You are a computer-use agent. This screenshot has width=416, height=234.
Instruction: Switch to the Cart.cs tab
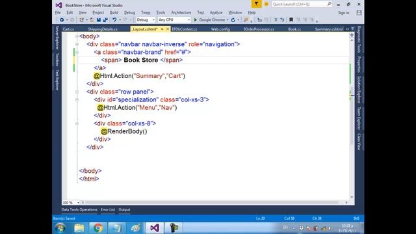[68, 29]
